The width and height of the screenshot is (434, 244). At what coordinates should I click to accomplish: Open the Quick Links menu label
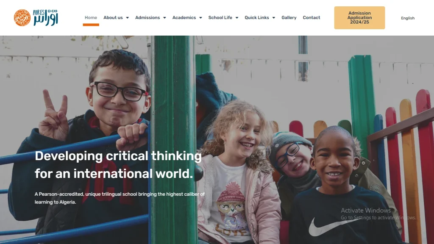pyautogui.click(x=257, y=17)
